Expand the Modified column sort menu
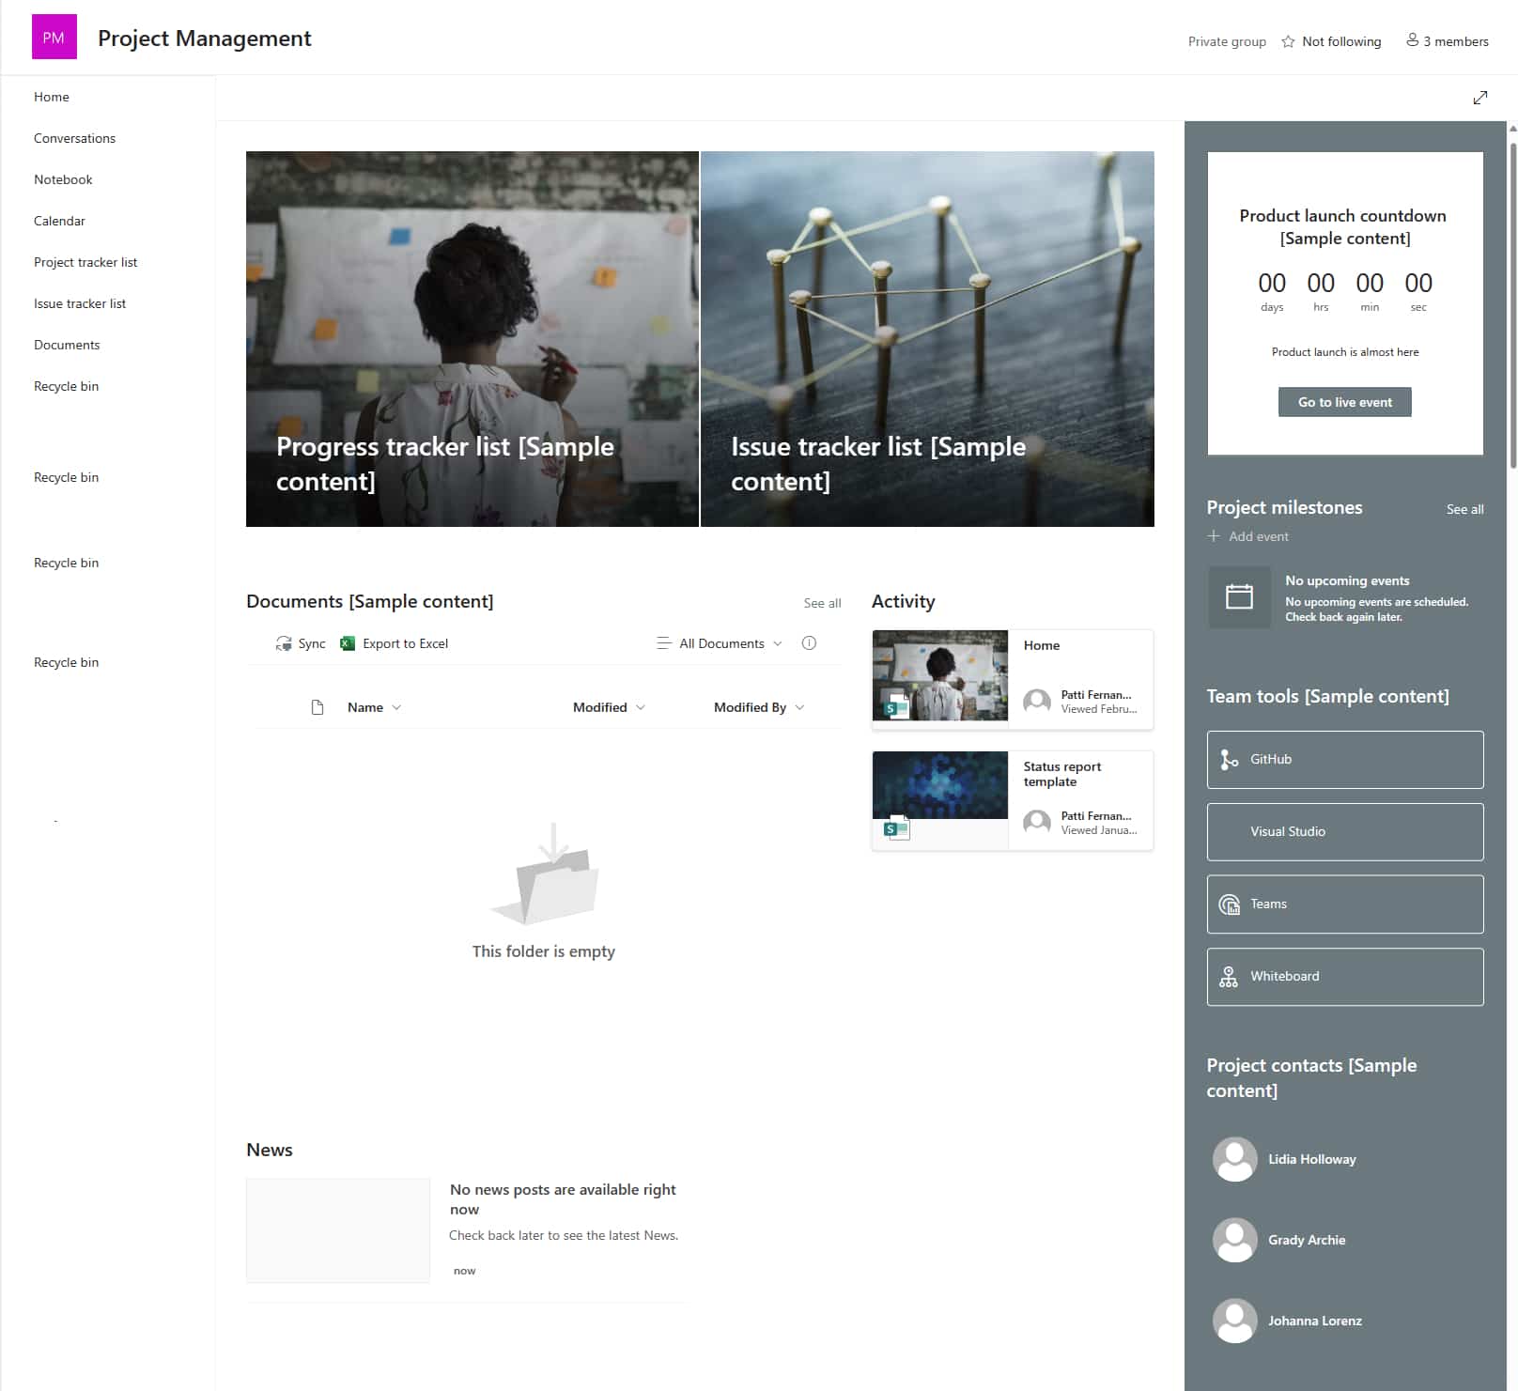This screenshot has height=1391, width=1518. click(x=641, y=708)
